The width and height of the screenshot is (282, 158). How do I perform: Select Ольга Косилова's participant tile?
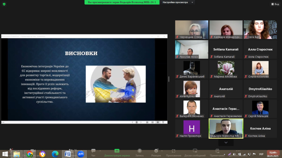coord(260,69)
